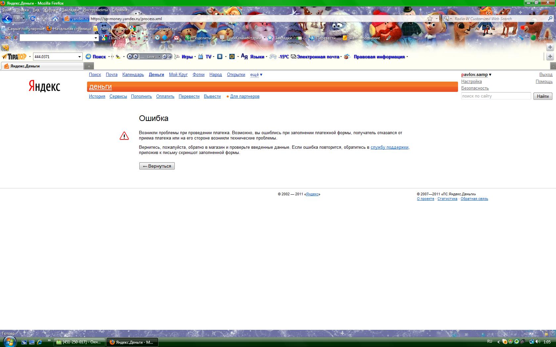Open the Файл menu
Image resolution: width=556 pixels, height=347 pixels.
click(x=7, y=10)
